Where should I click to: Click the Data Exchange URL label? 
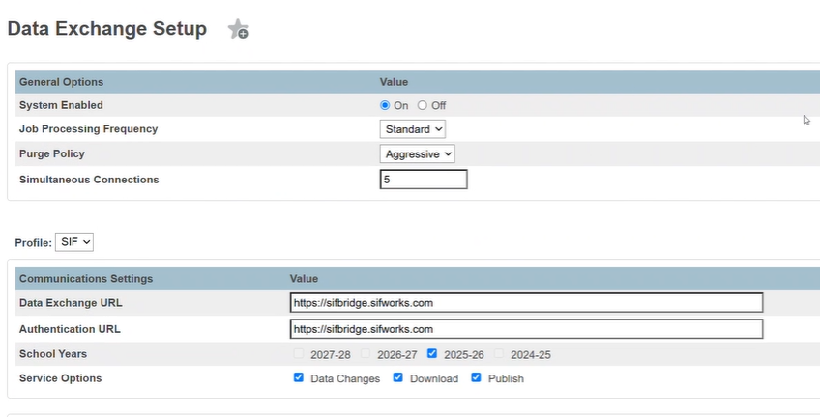71,303
